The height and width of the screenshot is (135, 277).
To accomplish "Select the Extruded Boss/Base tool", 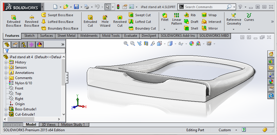I will (13, 21).
